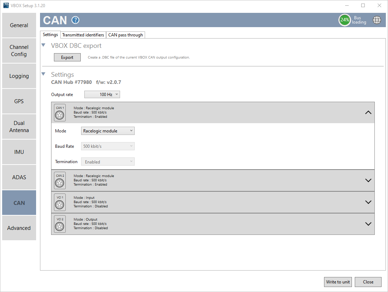Click the VCI 1 connector icon

pos(60,202)
